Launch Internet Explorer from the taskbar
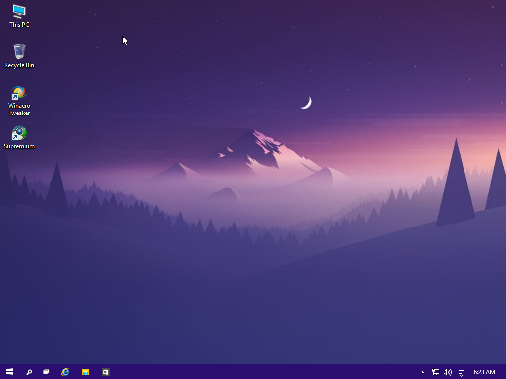Viewport: 506px width, 379px height. point(65,372)
